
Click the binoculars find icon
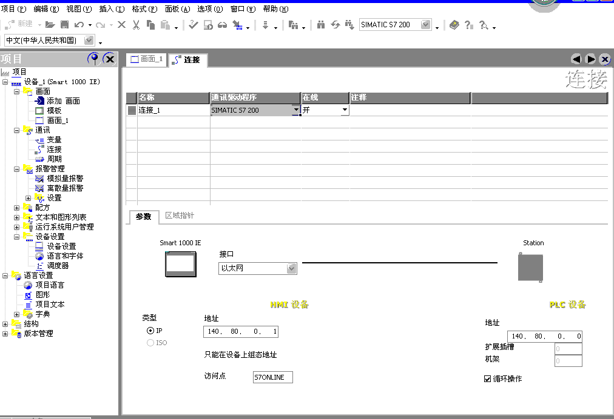[x=321, y=25]
